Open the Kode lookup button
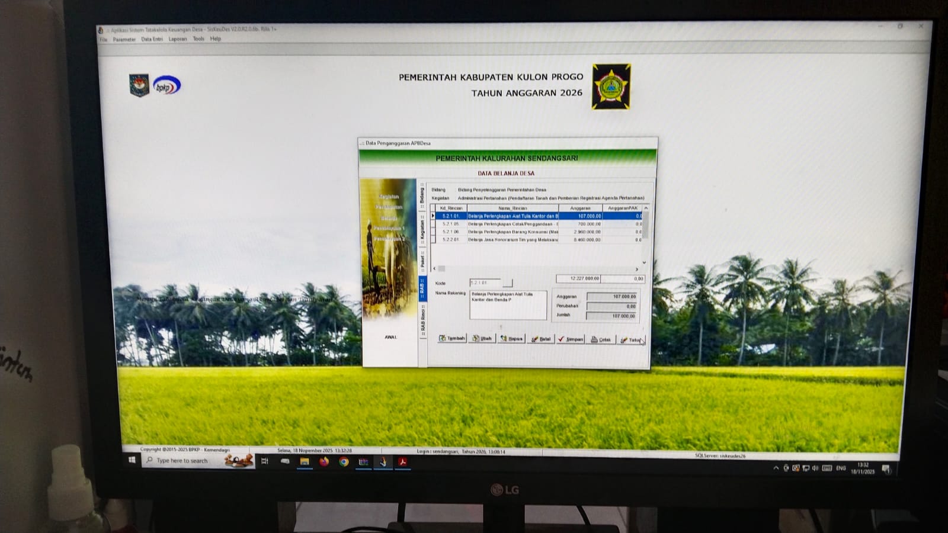This screenshot has height=533, width=948. tap(508, 283)
